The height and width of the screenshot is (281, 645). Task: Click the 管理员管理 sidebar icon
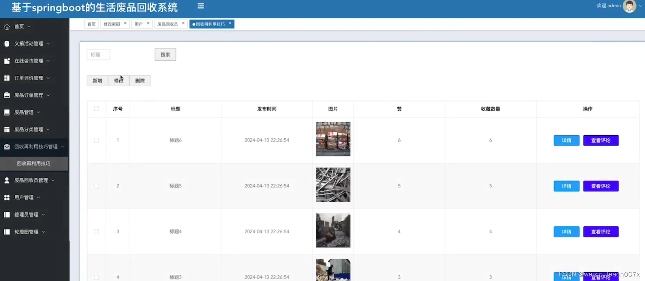(x=7, y=214)
